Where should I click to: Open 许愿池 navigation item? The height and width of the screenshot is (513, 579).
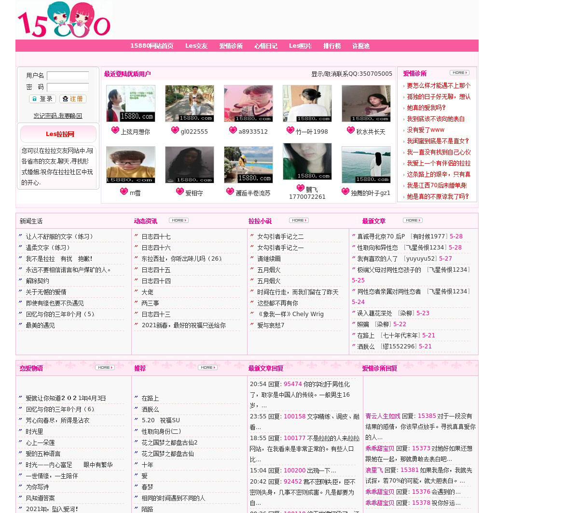pyautogui.click(x=360, y=46)
